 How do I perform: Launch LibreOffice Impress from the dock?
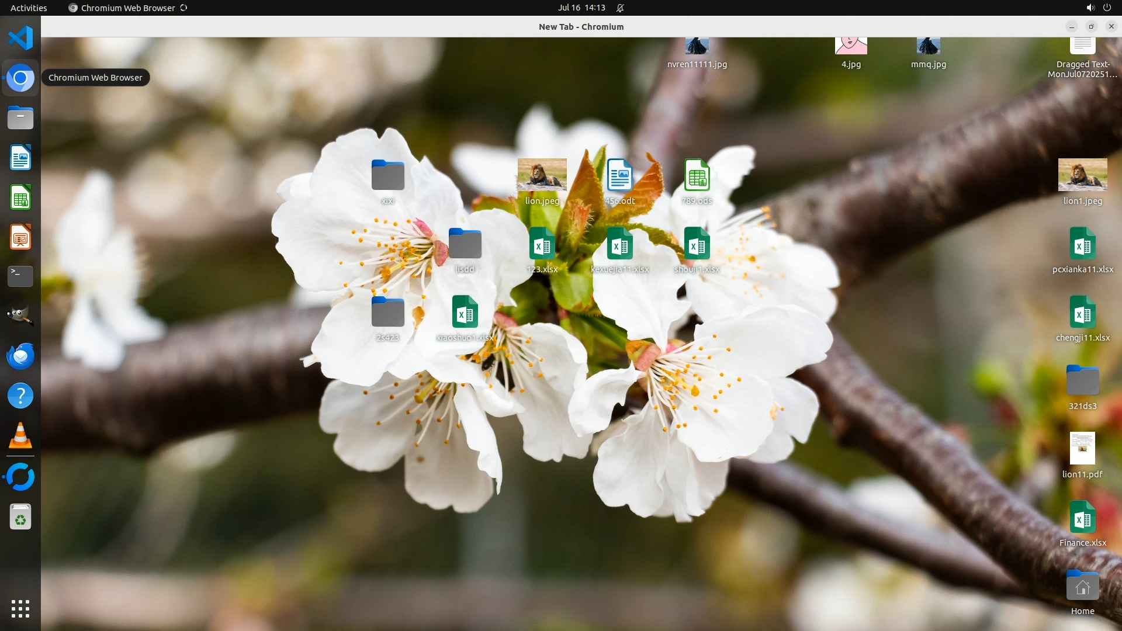tap(20, 237)
